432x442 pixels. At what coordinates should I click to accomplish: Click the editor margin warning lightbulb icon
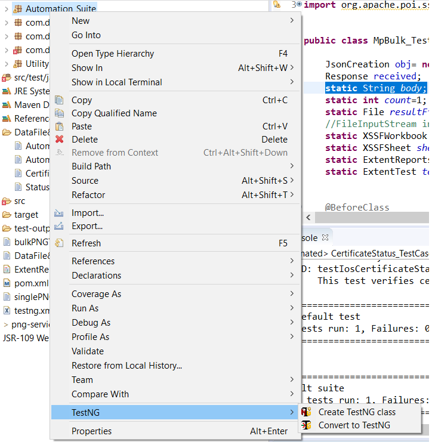pos(277,4)
